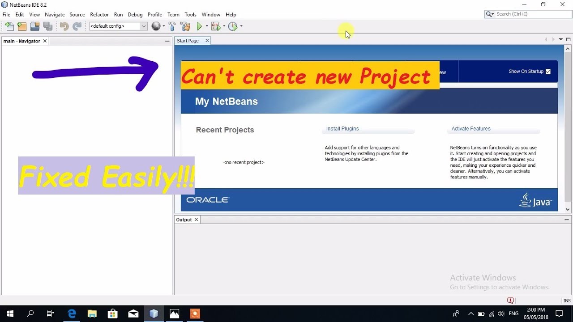Click the green Run Project arrow
The image size is (573, 322).
(200, 26)
